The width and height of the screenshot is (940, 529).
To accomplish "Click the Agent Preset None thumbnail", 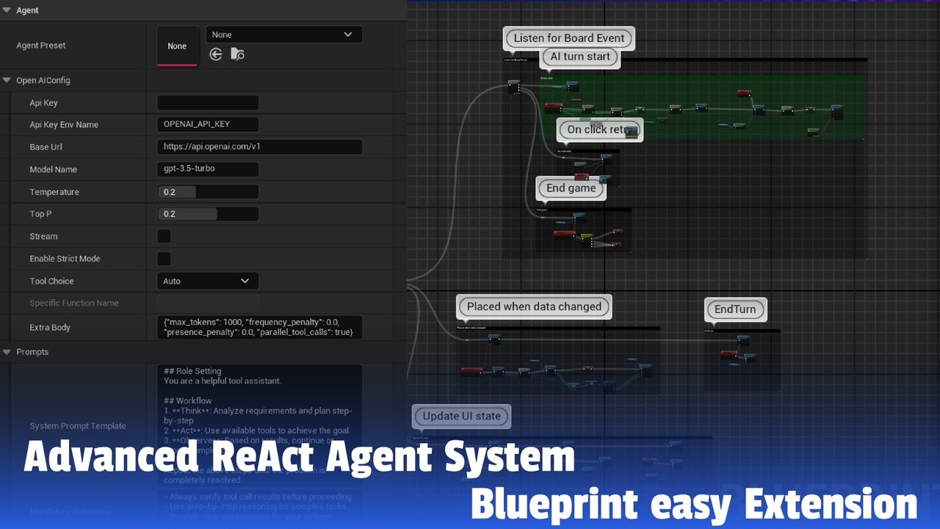I will [177, 46].
